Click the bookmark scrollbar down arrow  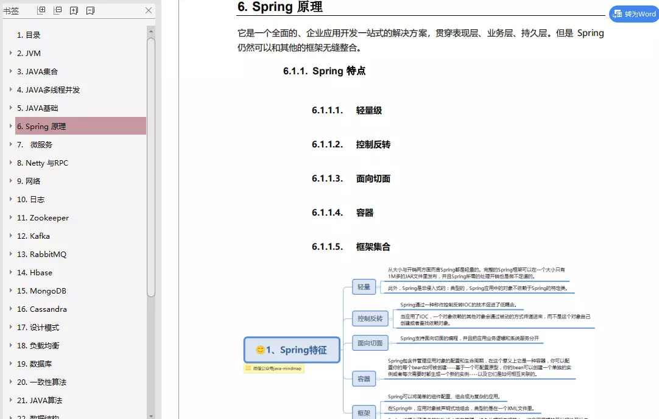[x=151, y=415]
